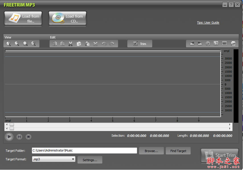Apply the Fade Out effect icon
Image resolution: width=243 pixels, height=170 pixels.
pyautogui.click(x=199, y=43)
